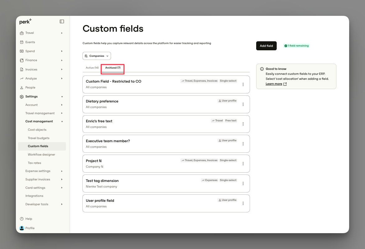365x249 pixels.
Task: Click the Help question mark icon
Action: coord(22,219)
